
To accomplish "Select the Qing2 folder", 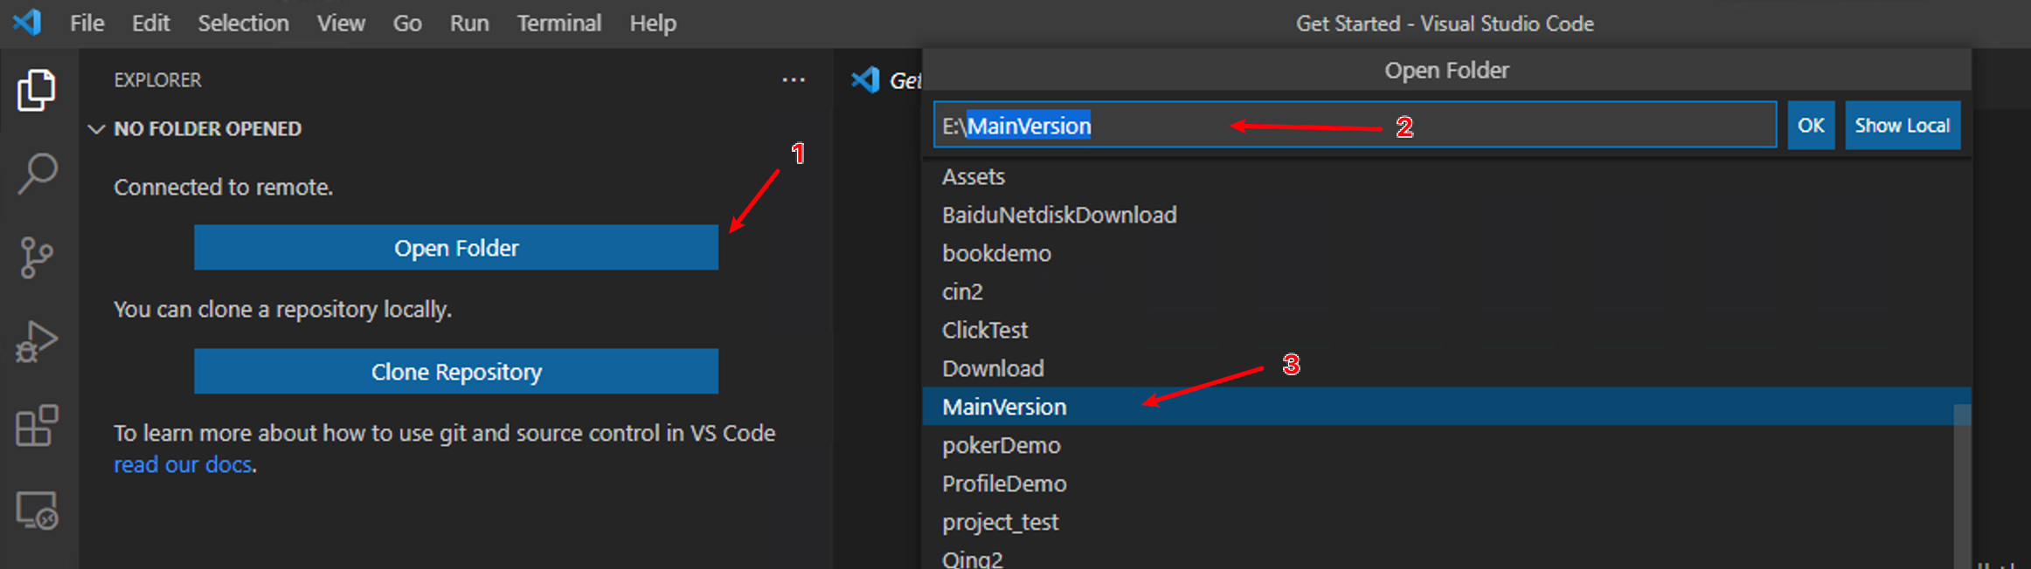I will tap(1446, 557).
